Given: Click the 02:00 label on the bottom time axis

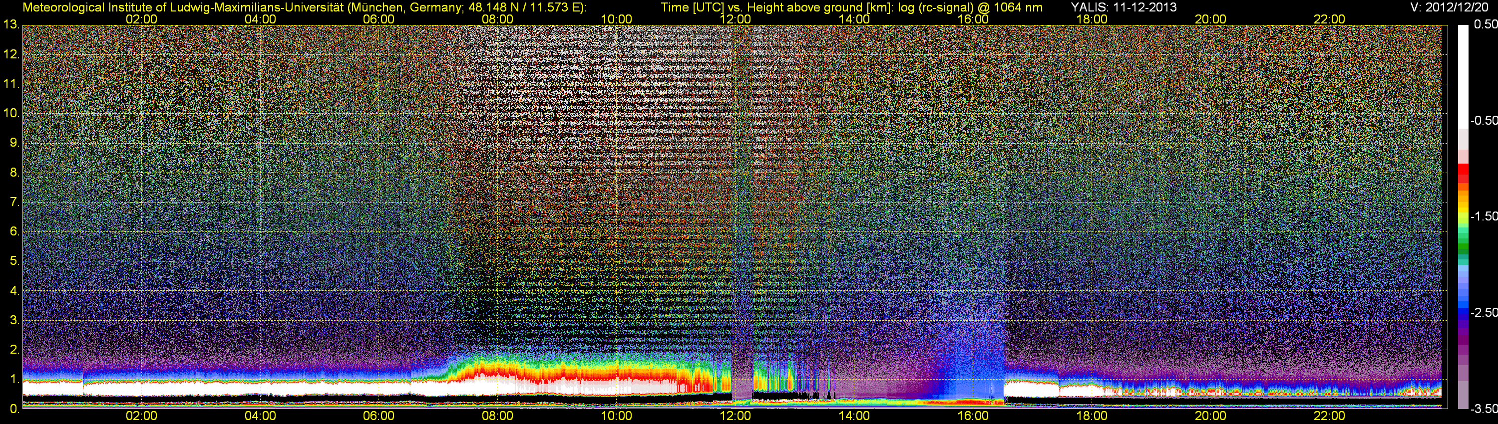Looking at the screenshot, I should [141, 416].
